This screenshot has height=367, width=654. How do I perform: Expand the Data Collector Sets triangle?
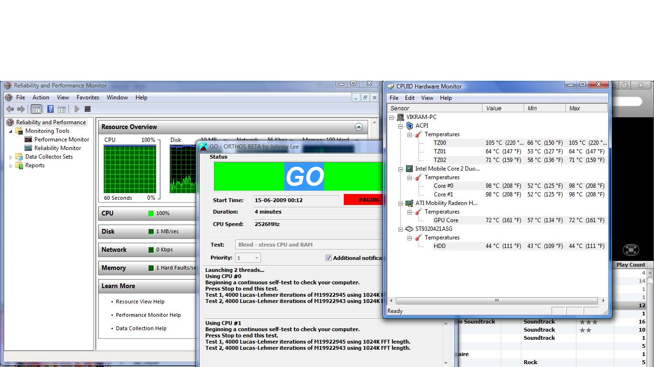pos(11,157)
